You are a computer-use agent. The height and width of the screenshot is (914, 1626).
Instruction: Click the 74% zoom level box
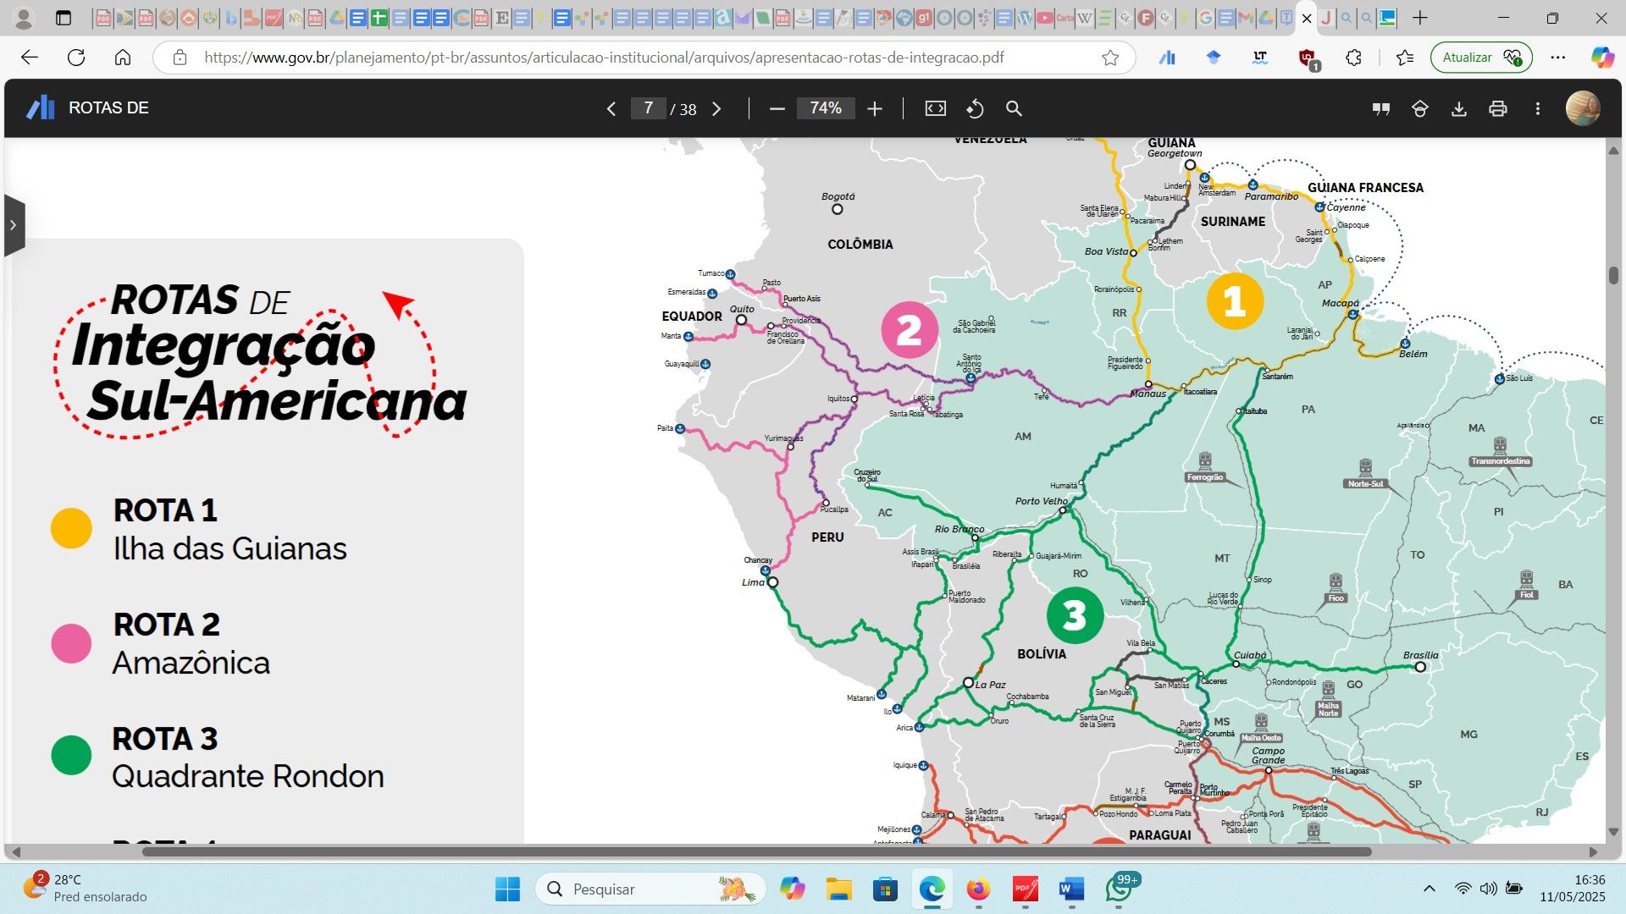825,108
